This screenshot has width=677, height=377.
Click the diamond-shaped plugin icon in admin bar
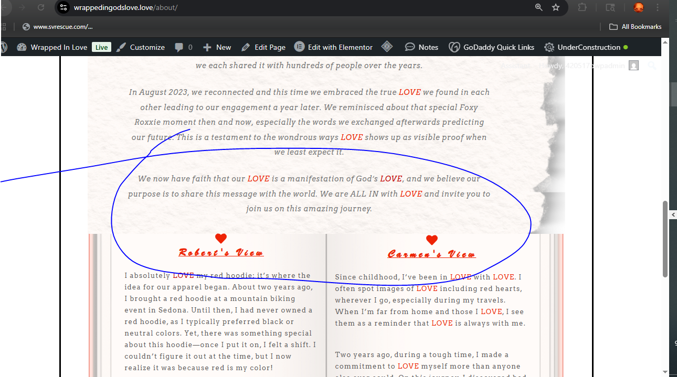387,47
